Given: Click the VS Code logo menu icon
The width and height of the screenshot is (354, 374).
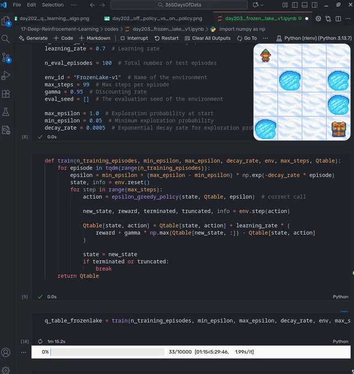Looking at the screenshot, I should tap(4, 4).
